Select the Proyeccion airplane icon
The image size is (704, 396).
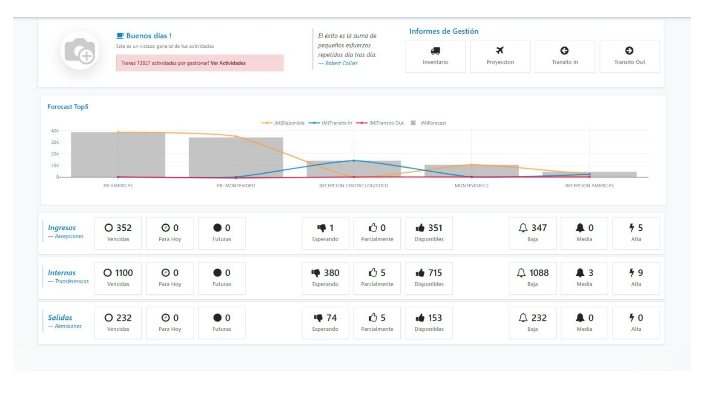coord(500,51)
